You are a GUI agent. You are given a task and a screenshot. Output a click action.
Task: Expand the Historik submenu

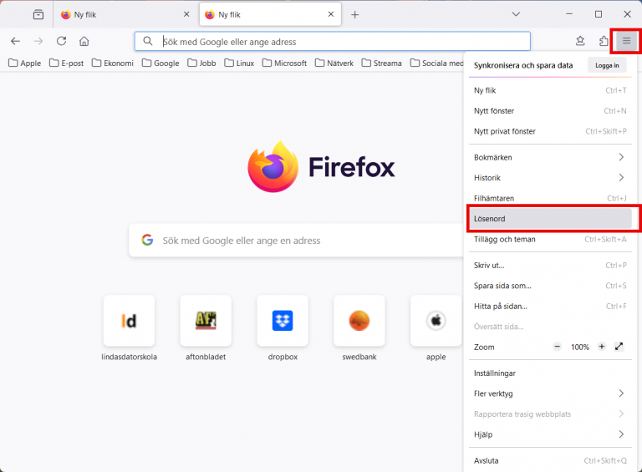(548, 178)
